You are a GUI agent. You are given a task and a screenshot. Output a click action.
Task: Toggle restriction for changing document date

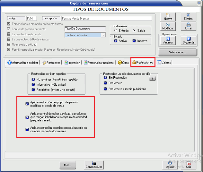[x=27, y=129]
